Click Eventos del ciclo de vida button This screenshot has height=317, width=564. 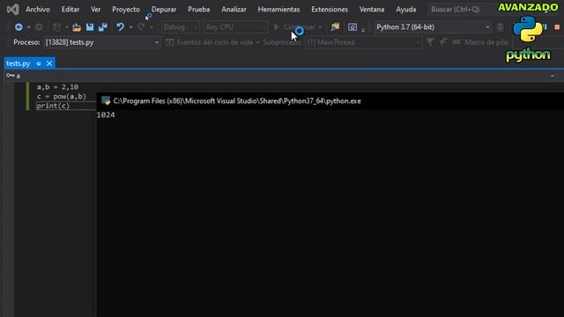coord(210,42)
